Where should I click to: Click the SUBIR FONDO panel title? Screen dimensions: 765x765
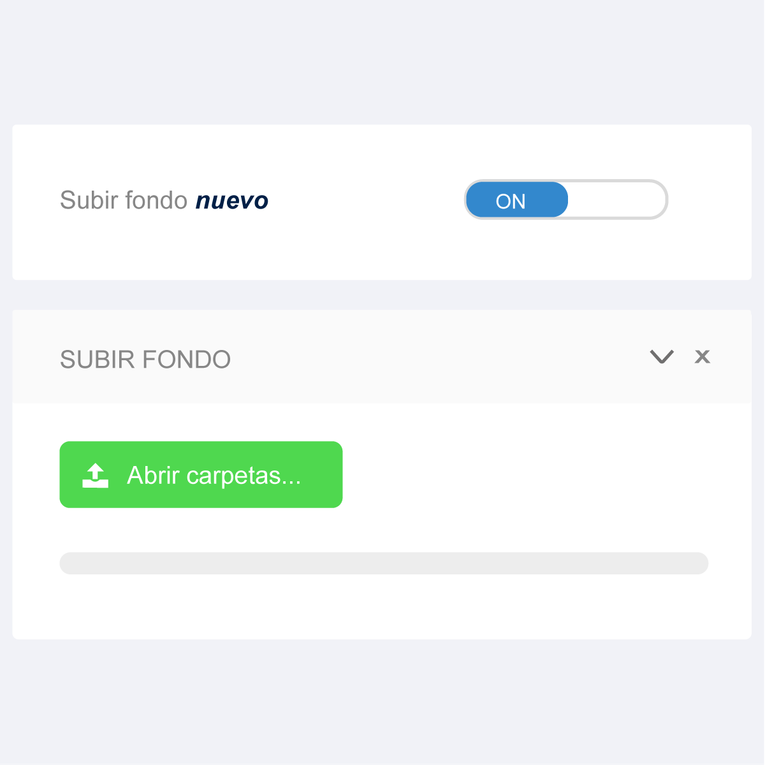[x=145, y=360]
